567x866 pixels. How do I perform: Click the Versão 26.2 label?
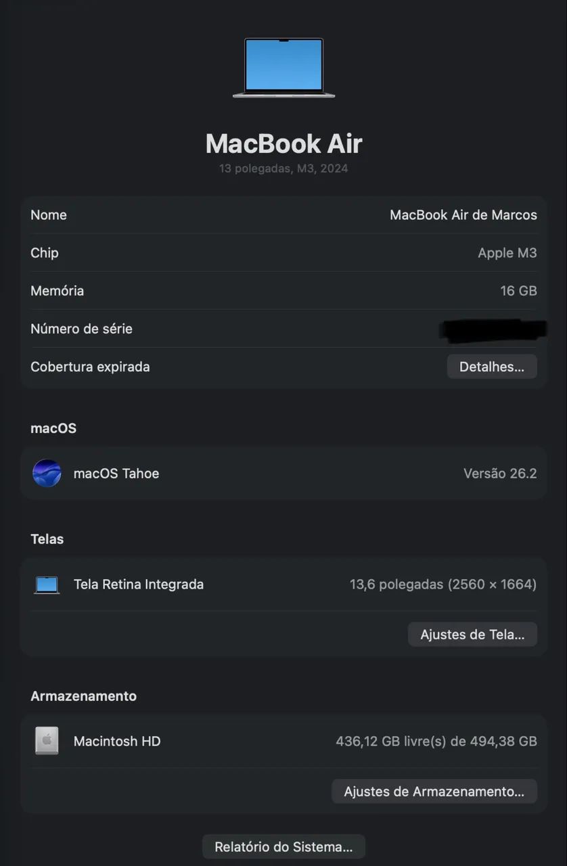click(x=500, y=473)
